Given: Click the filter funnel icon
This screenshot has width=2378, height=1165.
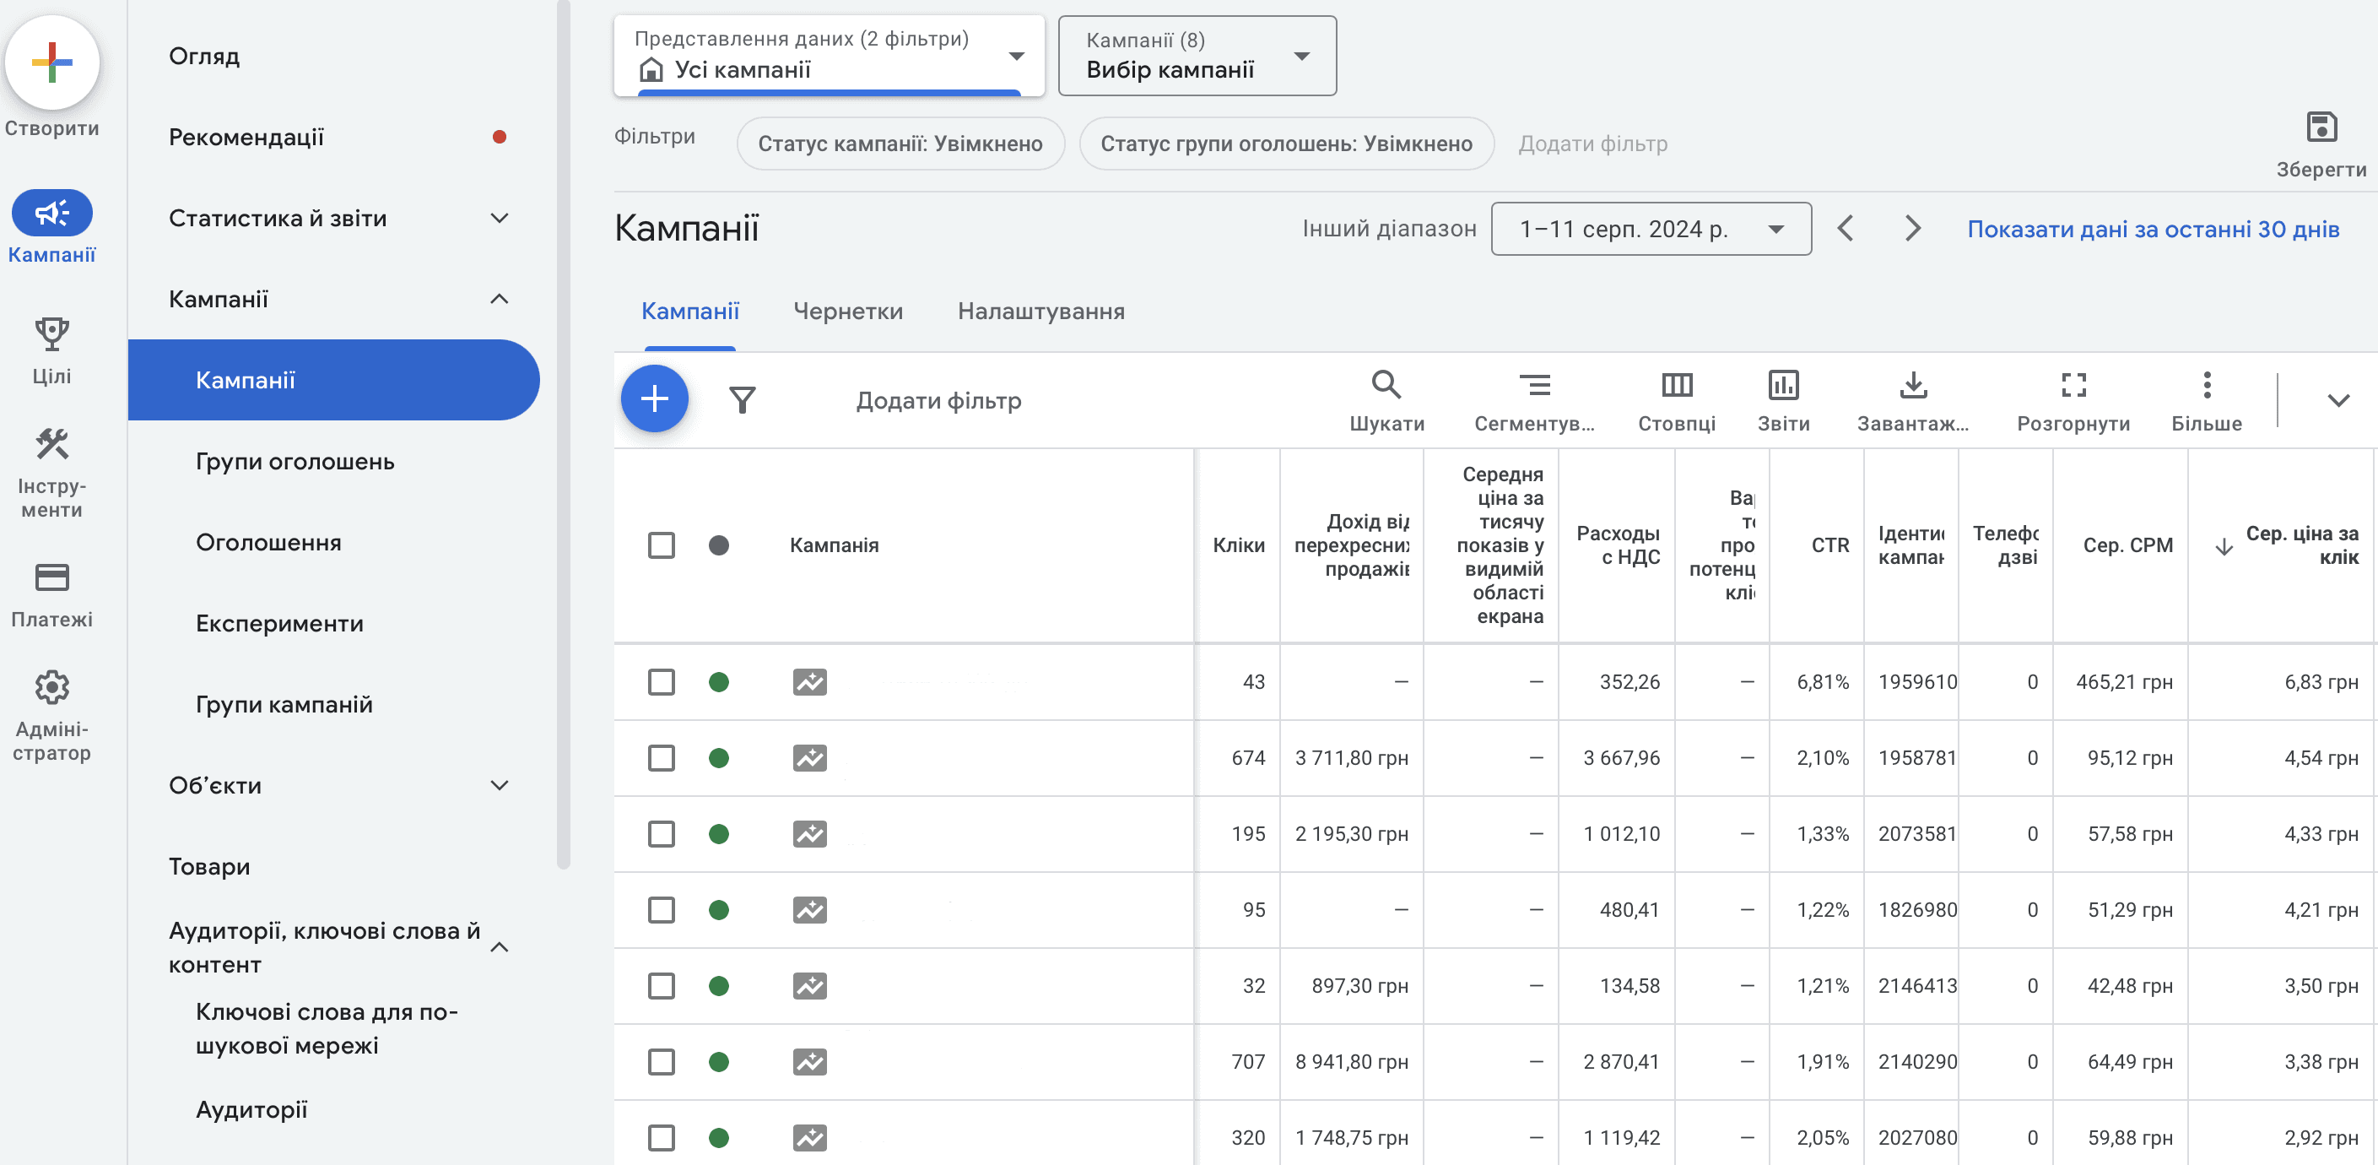Looking at the screenshot, I should pos(743,400).
